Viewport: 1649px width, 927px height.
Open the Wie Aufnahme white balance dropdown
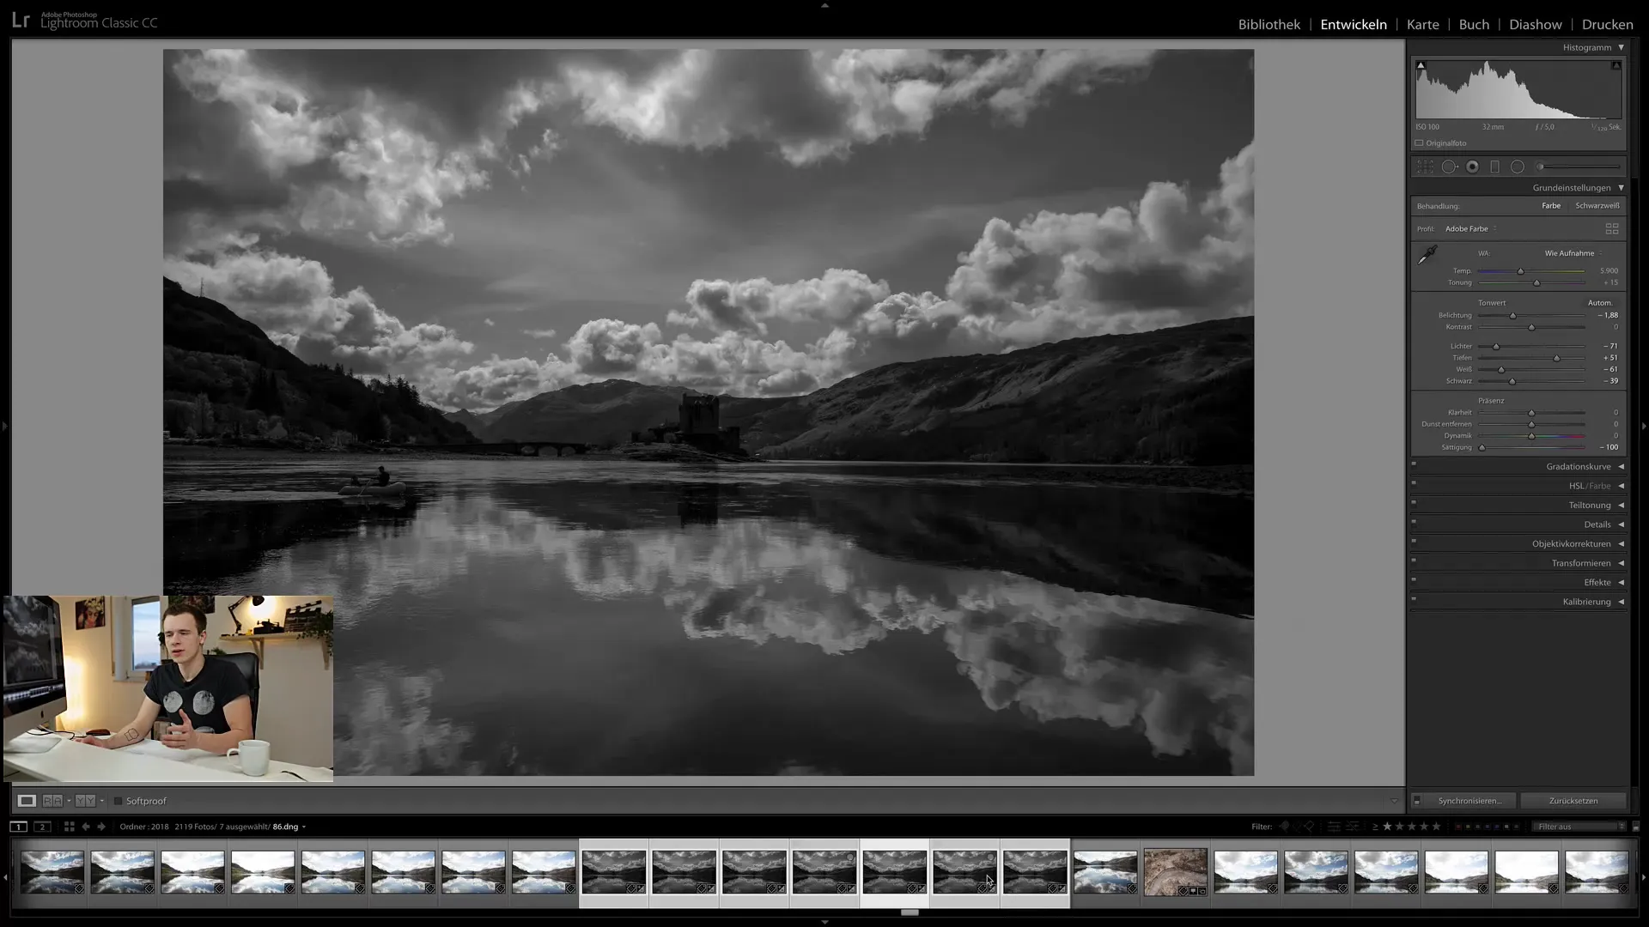pyautogui.click(x=1573, y=253)
